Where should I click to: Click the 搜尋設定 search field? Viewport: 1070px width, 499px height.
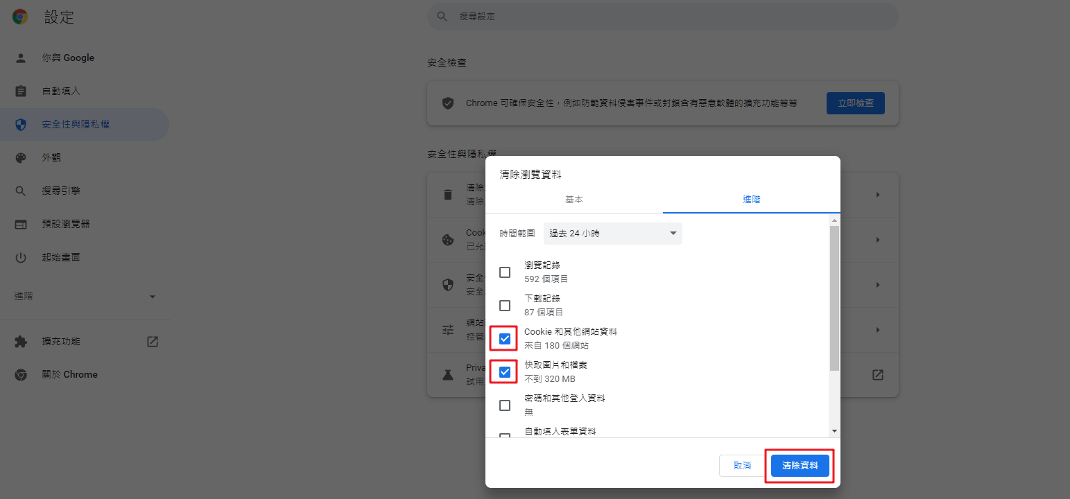coord(662,16)
